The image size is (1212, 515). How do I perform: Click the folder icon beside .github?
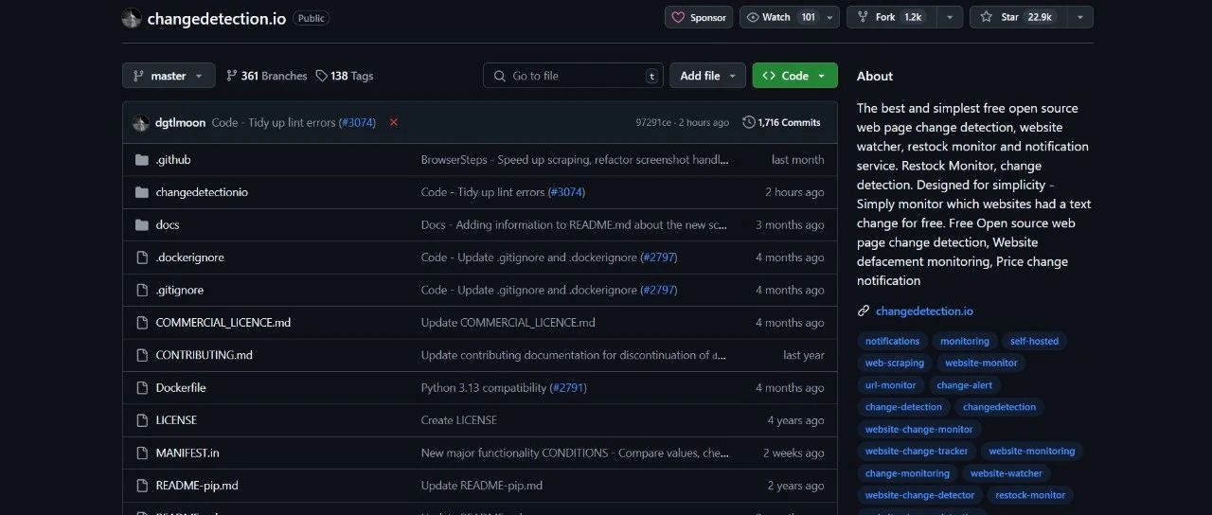(x=141, y=160)
